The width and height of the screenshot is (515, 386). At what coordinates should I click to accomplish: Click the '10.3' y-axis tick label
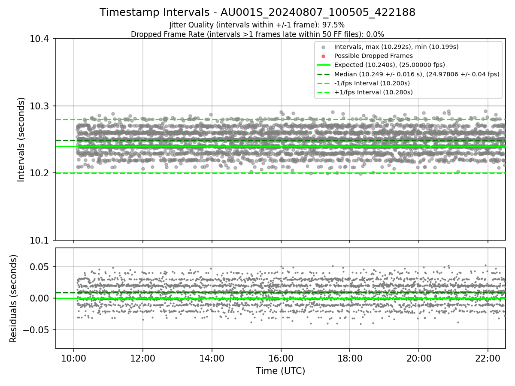[40, 106]
